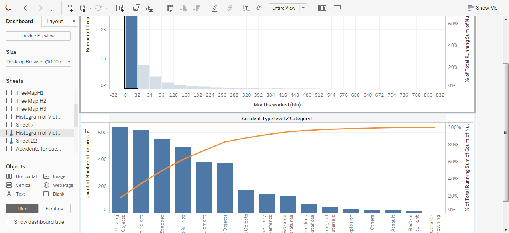Fix axes with the pin icon
This screenshot has height=233, width=509.
[258, 8]
